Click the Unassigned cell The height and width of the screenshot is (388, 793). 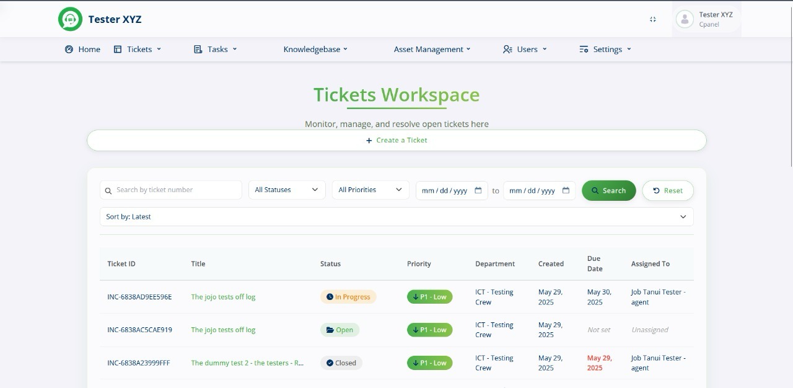pos(650,330)
